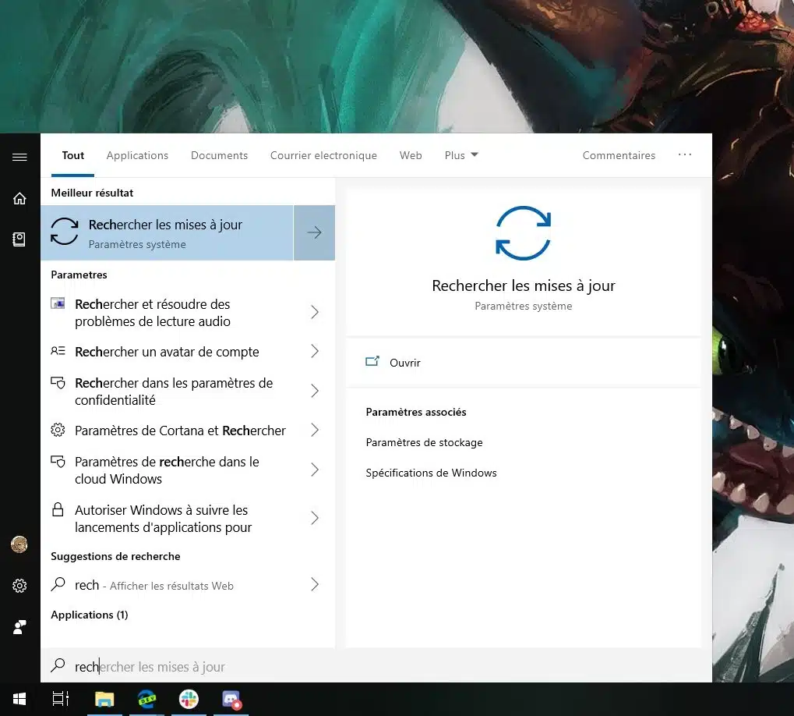Click the lock icon beside Autoriser Windows

point(58,509)
